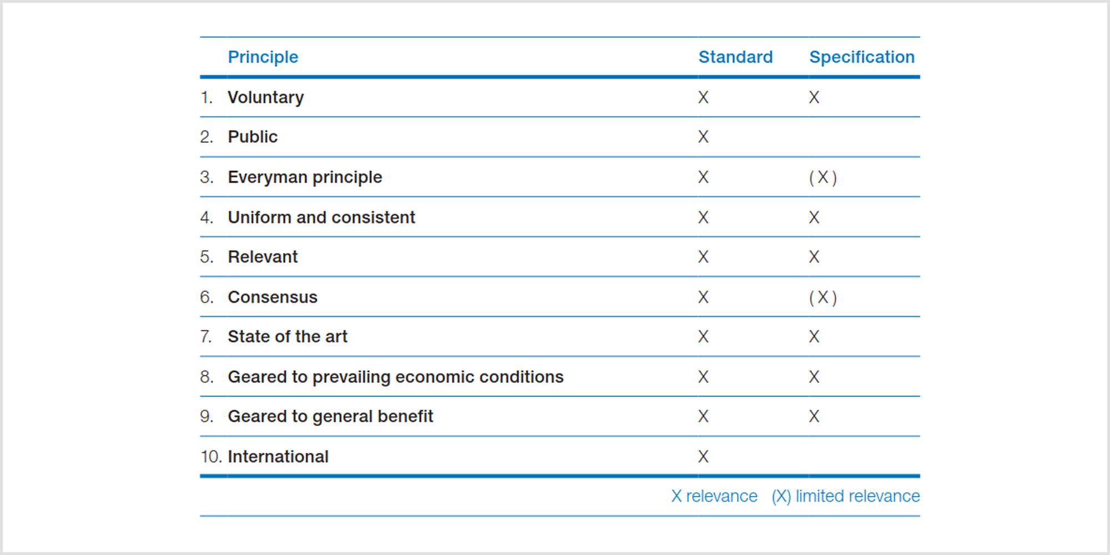Screen dimensions: 1110x555
Task: Click the Uniform and consistent label
Action: [321, 218]
